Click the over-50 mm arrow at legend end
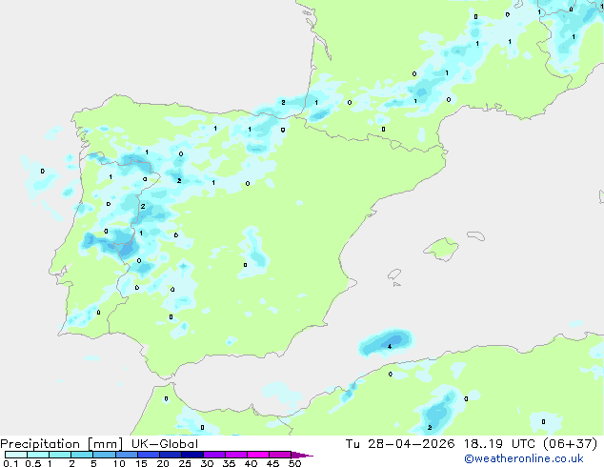The height and width of the screenshot is (467, 604). click(x=302, y=455)
